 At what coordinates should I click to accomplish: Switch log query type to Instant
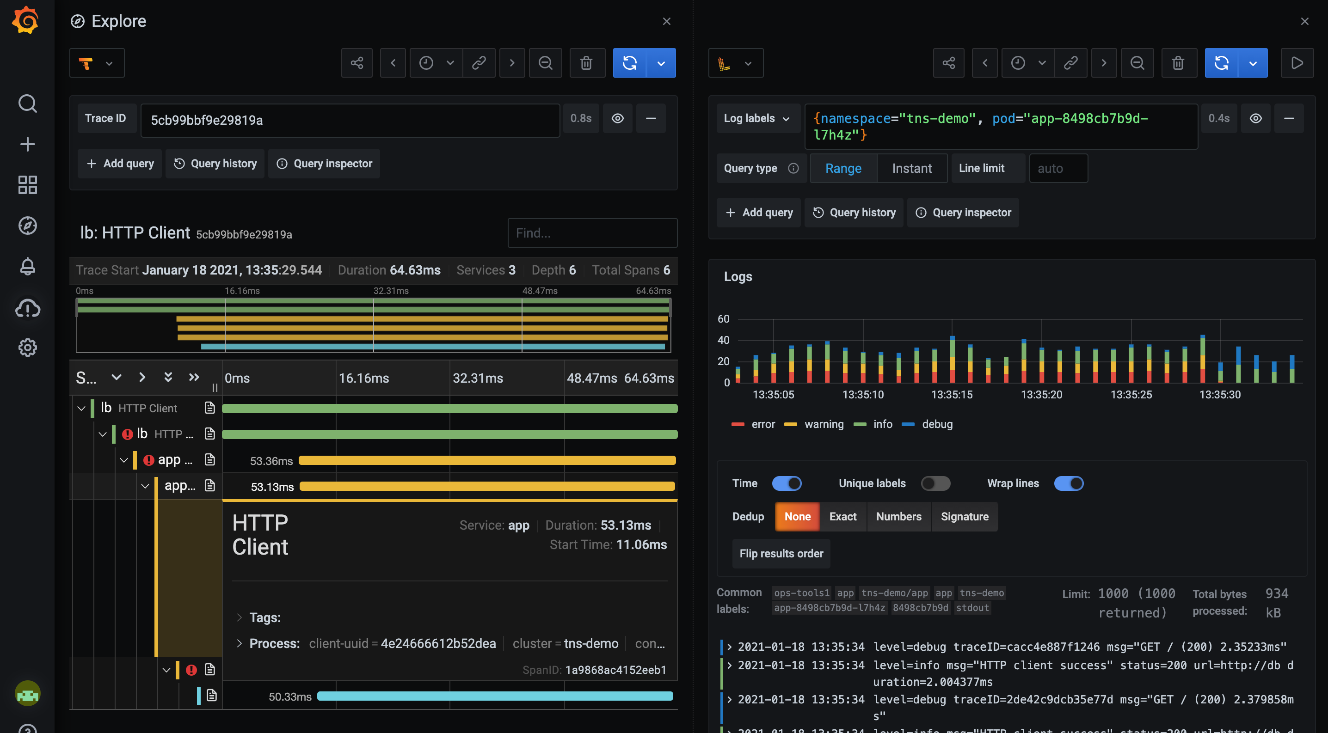tap(912, 168)
